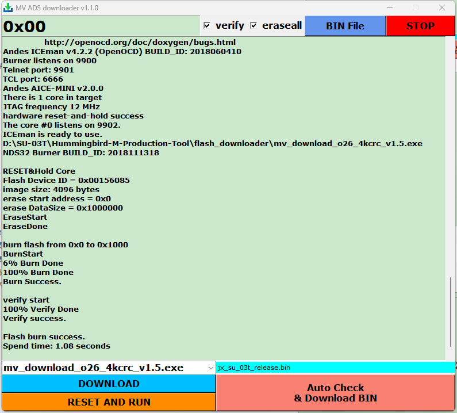Run Auto Check & Download BIN
457x413 pixels.
pyautogui.click(x=335, y=393)
